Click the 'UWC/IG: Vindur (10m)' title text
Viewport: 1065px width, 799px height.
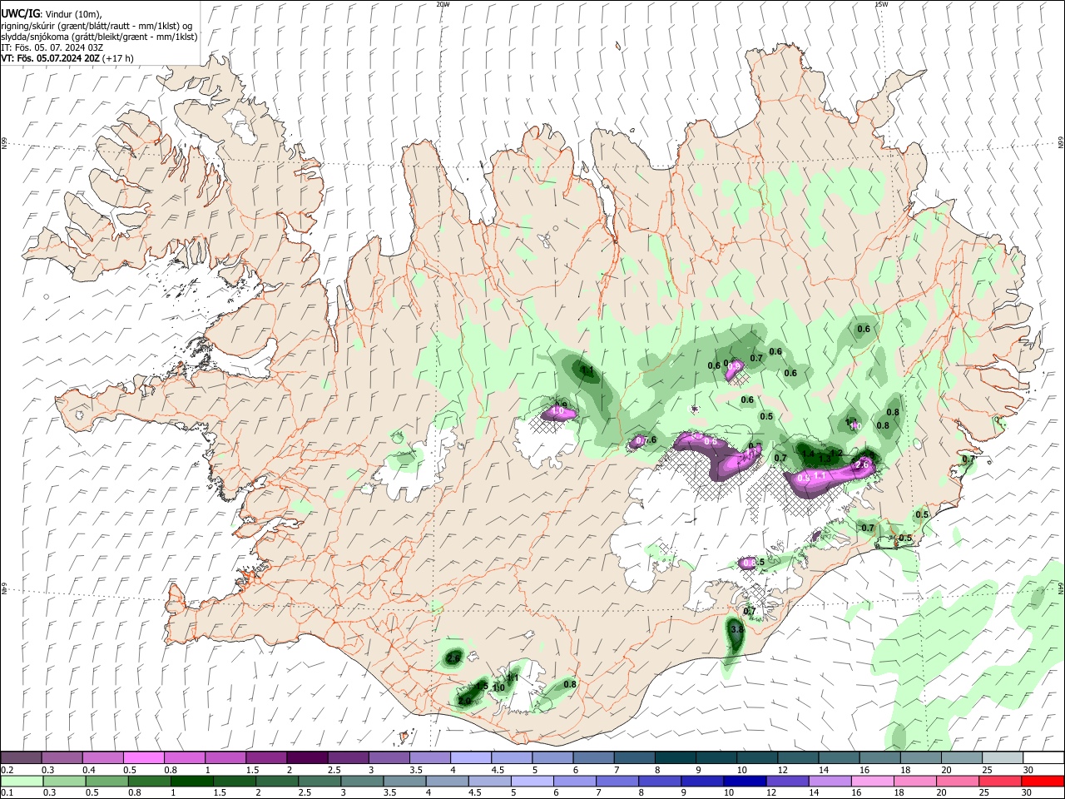[52, 13]
